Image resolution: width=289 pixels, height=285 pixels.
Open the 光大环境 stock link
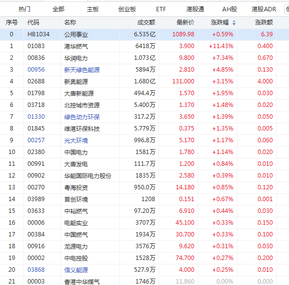tap(76, 140)
